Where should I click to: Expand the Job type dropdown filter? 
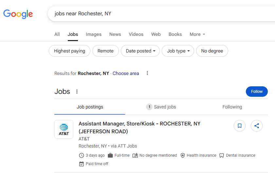[x=178, y=51]
